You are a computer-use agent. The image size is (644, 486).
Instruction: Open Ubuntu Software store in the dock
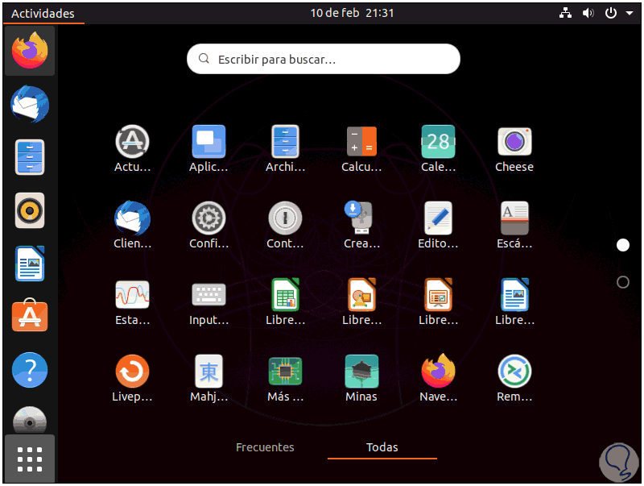click(x=30, y=315)
